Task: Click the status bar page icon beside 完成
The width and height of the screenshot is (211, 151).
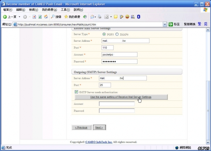Action: pyautogui.click(x=3, y=148)
